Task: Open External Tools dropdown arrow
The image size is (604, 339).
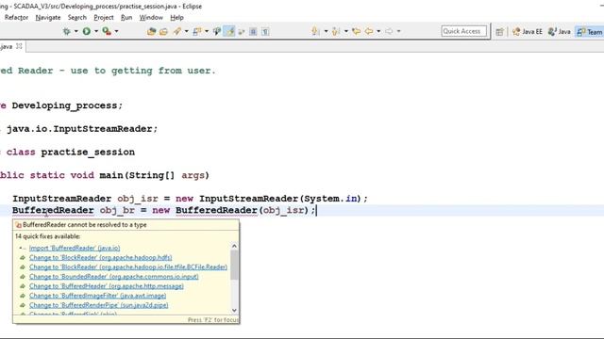Action: click(116, 31)
